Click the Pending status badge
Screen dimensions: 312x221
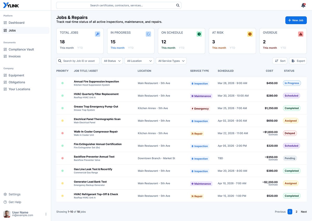click(x=290, y=158)
